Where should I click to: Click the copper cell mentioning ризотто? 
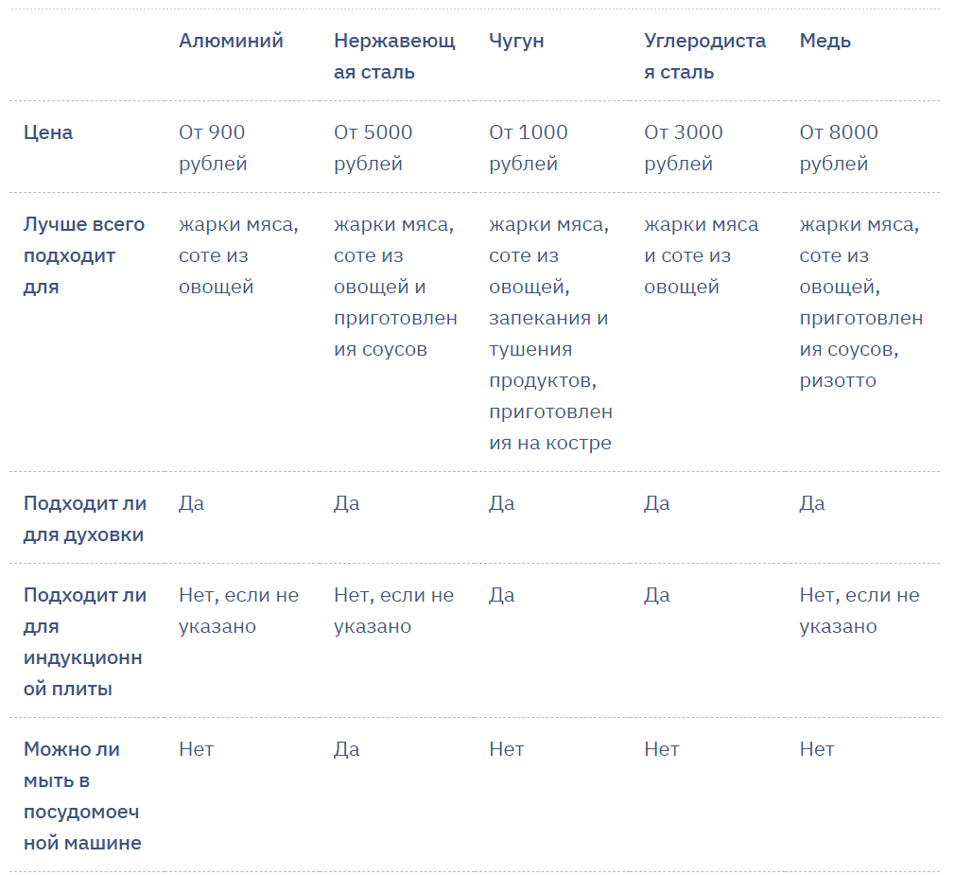click(860, 302)
